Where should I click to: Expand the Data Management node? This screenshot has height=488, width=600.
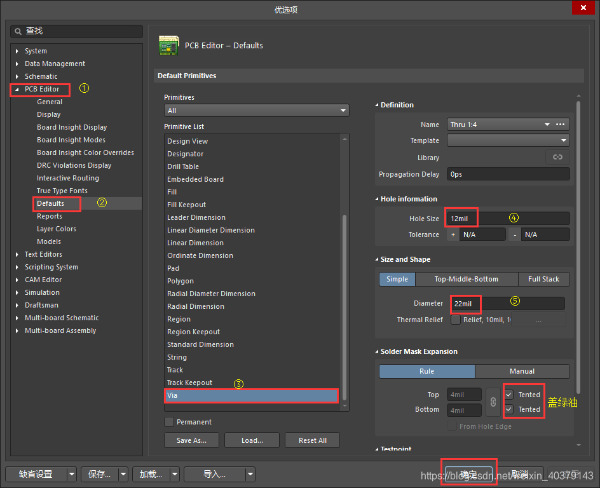tap(17, 64)
